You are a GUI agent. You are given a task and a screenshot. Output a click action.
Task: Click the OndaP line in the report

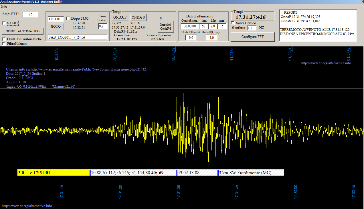pos(300,17)
